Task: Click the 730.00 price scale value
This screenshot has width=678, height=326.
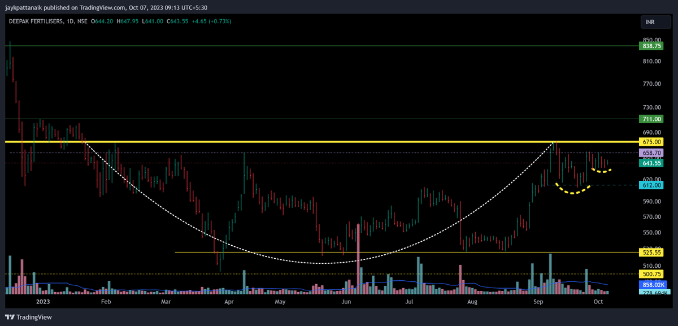Action: (651, 107)
